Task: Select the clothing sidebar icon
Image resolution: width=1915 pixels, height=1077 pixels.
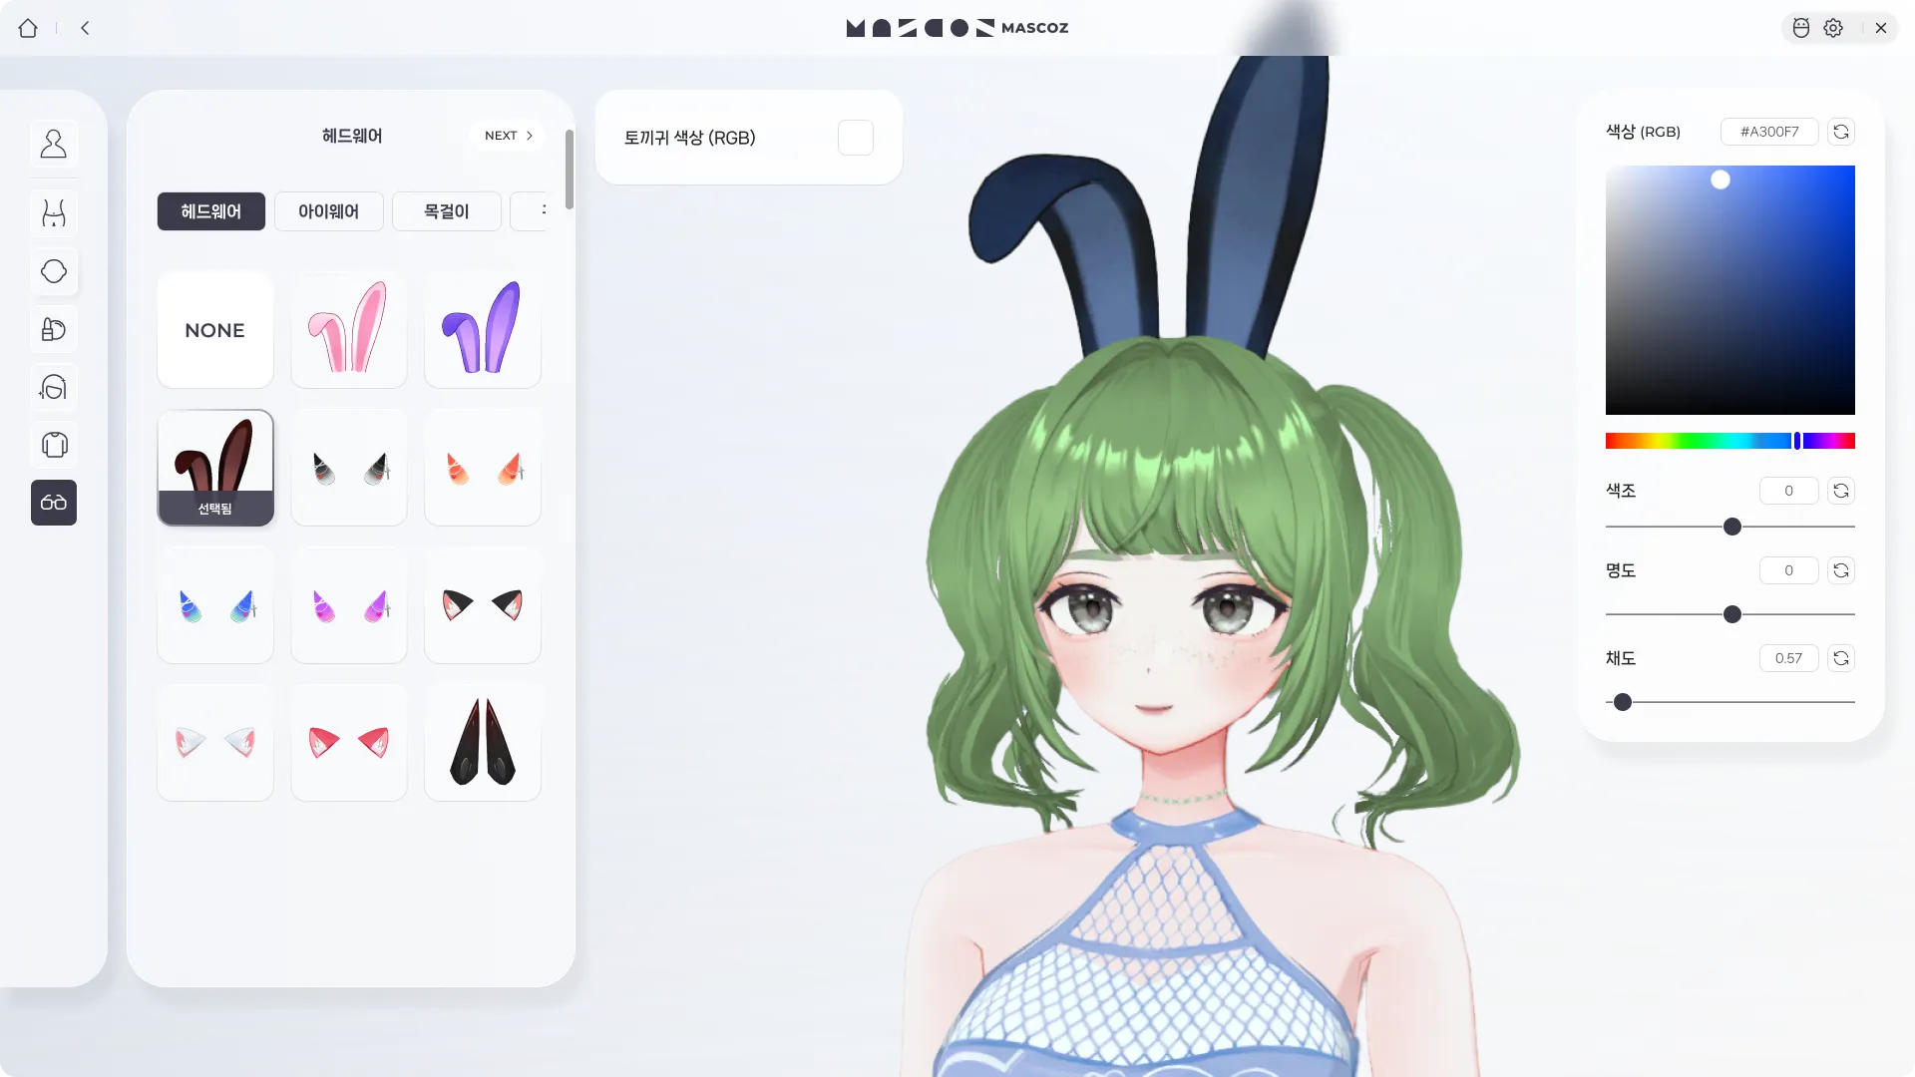Action: click(54, 445)
